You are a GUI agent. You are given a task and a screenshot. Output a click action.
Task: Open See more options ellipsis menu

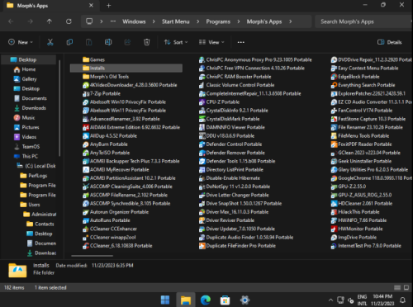pos(241,42)
